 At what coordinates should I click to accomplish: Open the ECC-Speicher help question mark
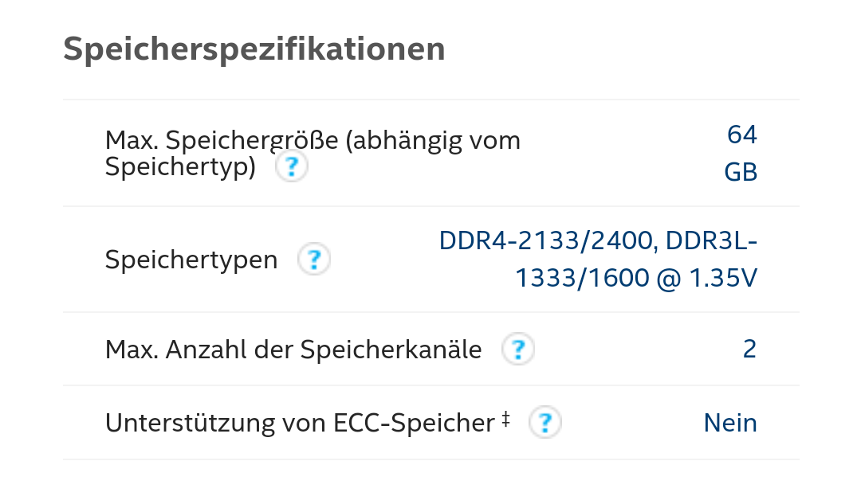point(545,422)
